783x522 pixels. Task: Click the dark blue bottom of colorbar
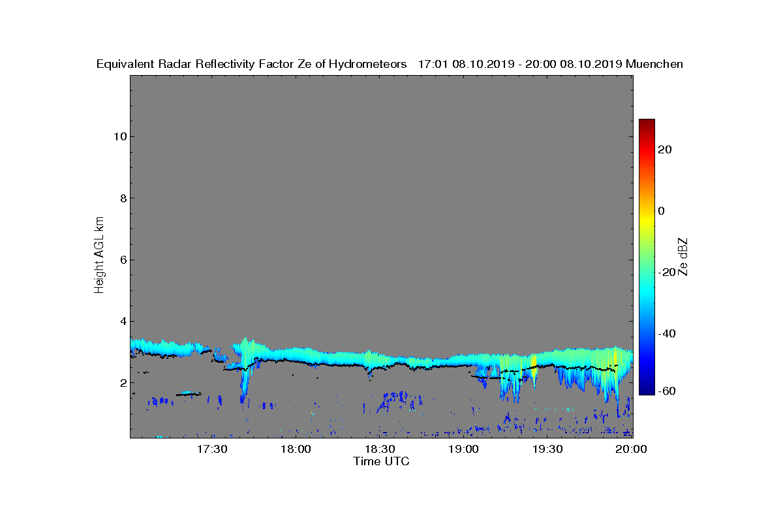click(x=647, y=390)
